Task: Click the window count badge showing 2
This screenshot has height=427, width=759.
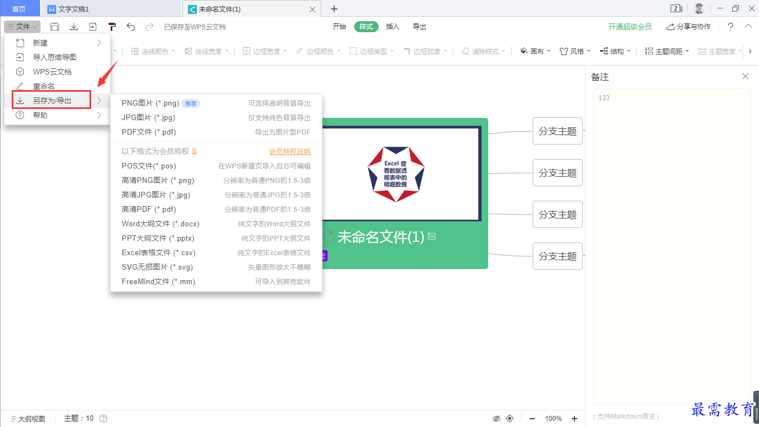Action: tap(677, 8)
